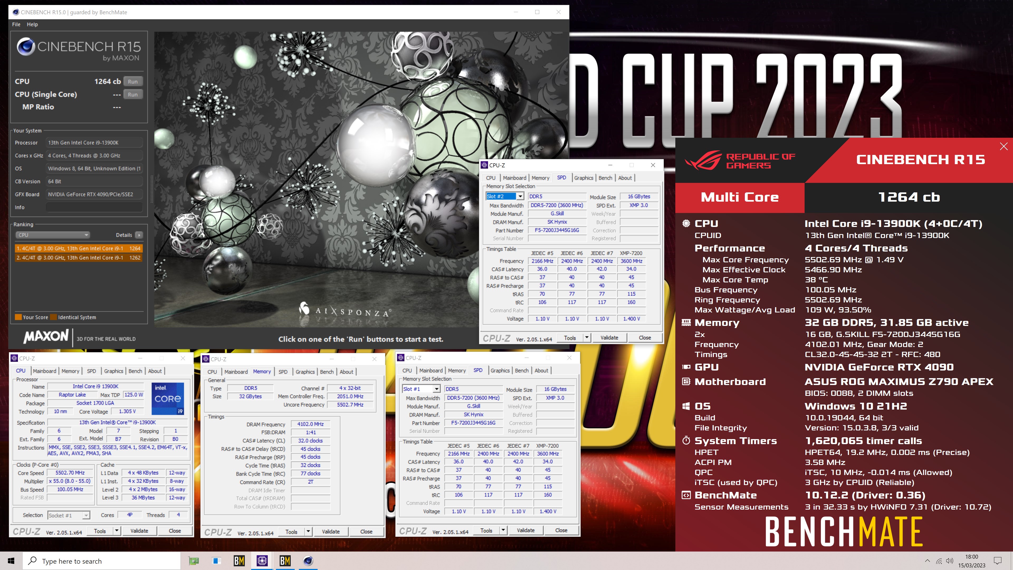Click the Identical System legend swatch
Image resolution: width=1013 pixels, height=570 pixels.
pos(54,317)
